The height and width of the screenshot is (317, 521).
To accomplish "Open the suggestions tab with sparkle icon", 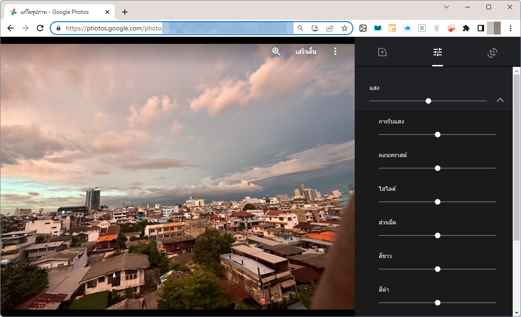I will [382, 53].
